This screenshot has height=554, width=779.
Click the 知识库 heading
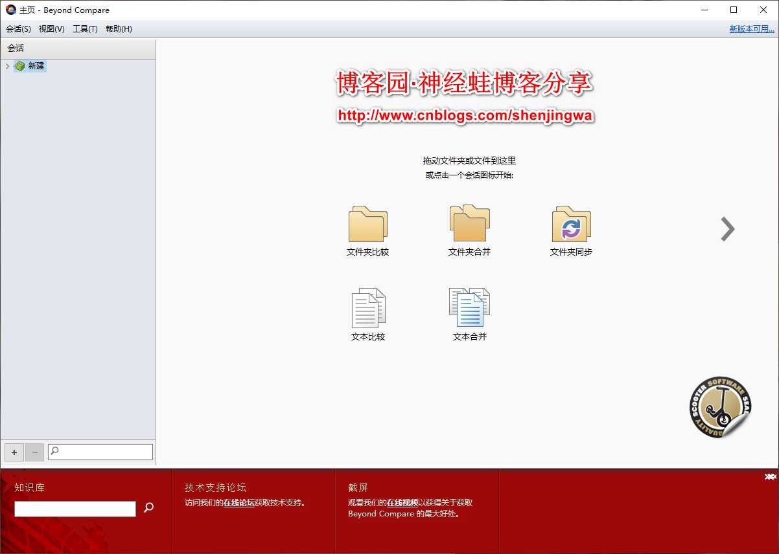click(x=30, y=487)
